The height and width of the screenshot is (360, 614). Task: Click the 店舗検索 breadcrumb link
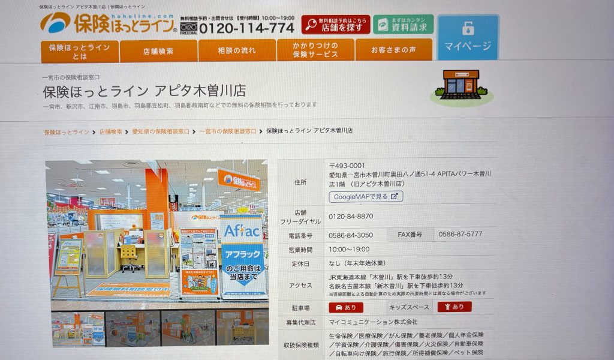pos(110,131)
